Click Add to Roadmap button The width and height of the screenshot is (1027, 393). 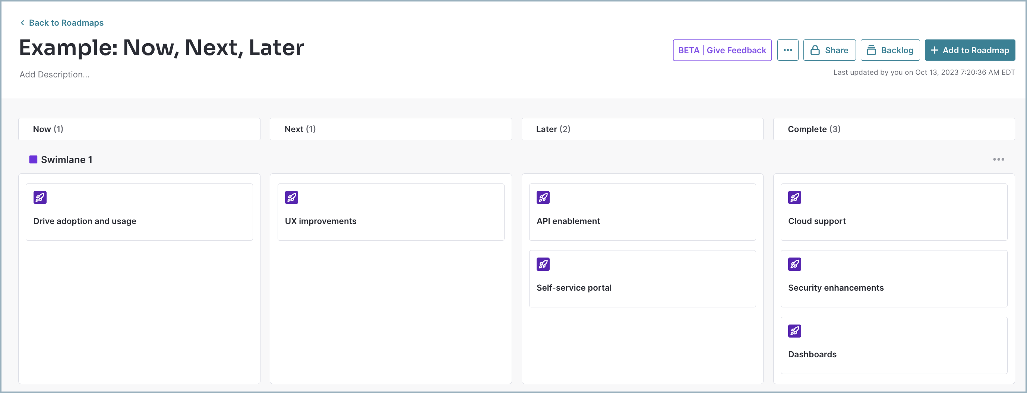click(x=970, y=50)
